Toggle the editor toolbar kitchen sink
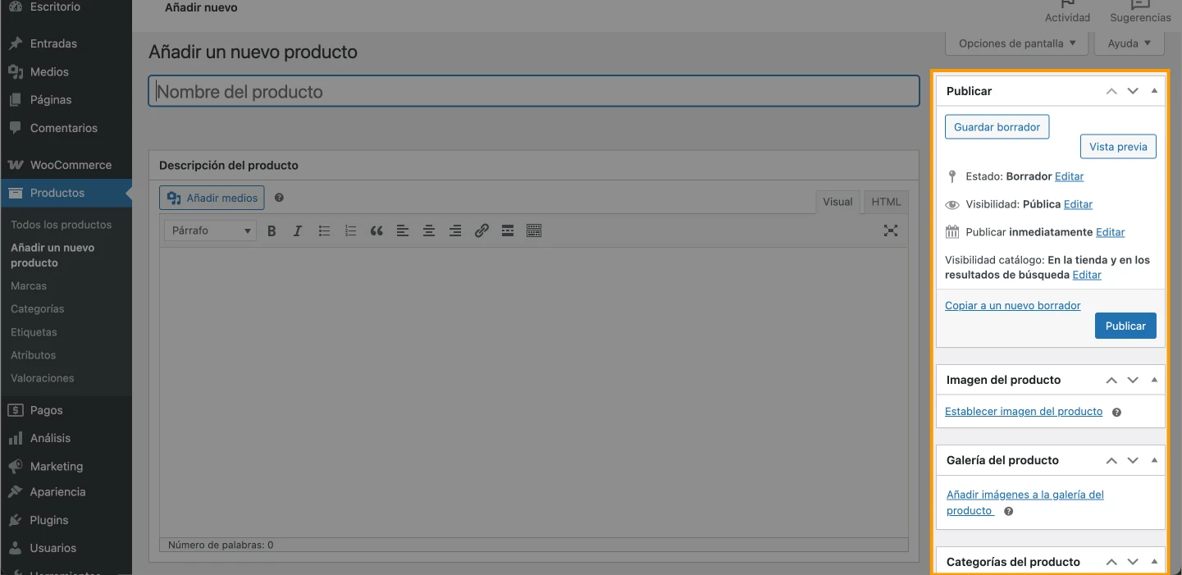The height and width of the screenshot is (575, 1182). coord(534,231)
